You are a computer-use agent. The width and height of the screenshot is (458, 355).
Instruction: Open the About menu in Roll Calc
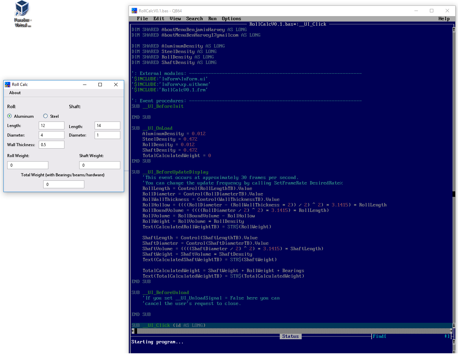click(x=15, y=93)
